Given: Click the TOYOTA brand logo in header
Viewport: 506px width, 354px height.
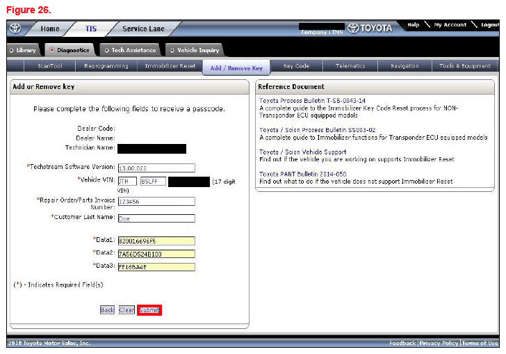Looking at the screenshot, I should (370, 28).
